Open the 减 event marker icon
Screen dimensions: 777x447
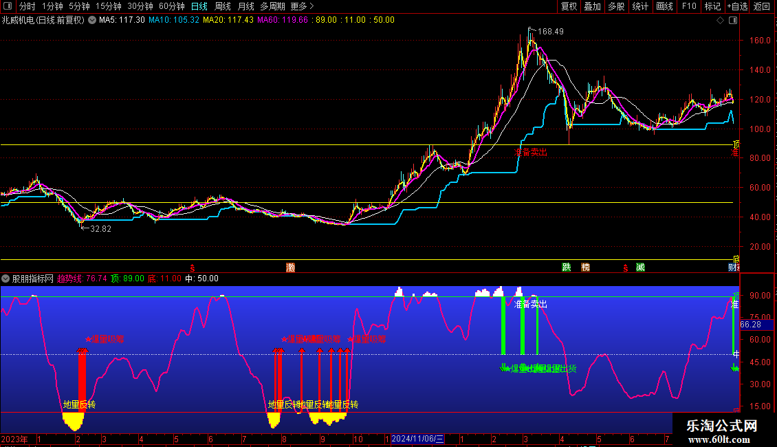tap(640, 268)
